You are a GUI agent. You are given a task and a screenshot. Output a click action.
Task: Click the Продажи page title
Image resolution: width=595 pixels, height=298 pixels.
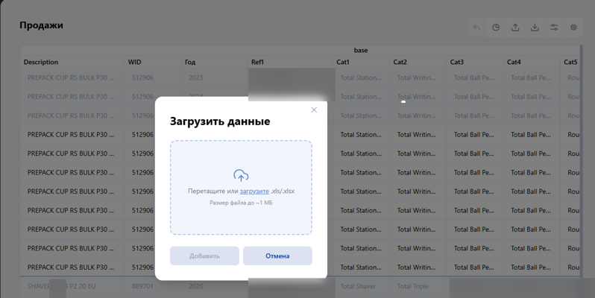point(41,25)
